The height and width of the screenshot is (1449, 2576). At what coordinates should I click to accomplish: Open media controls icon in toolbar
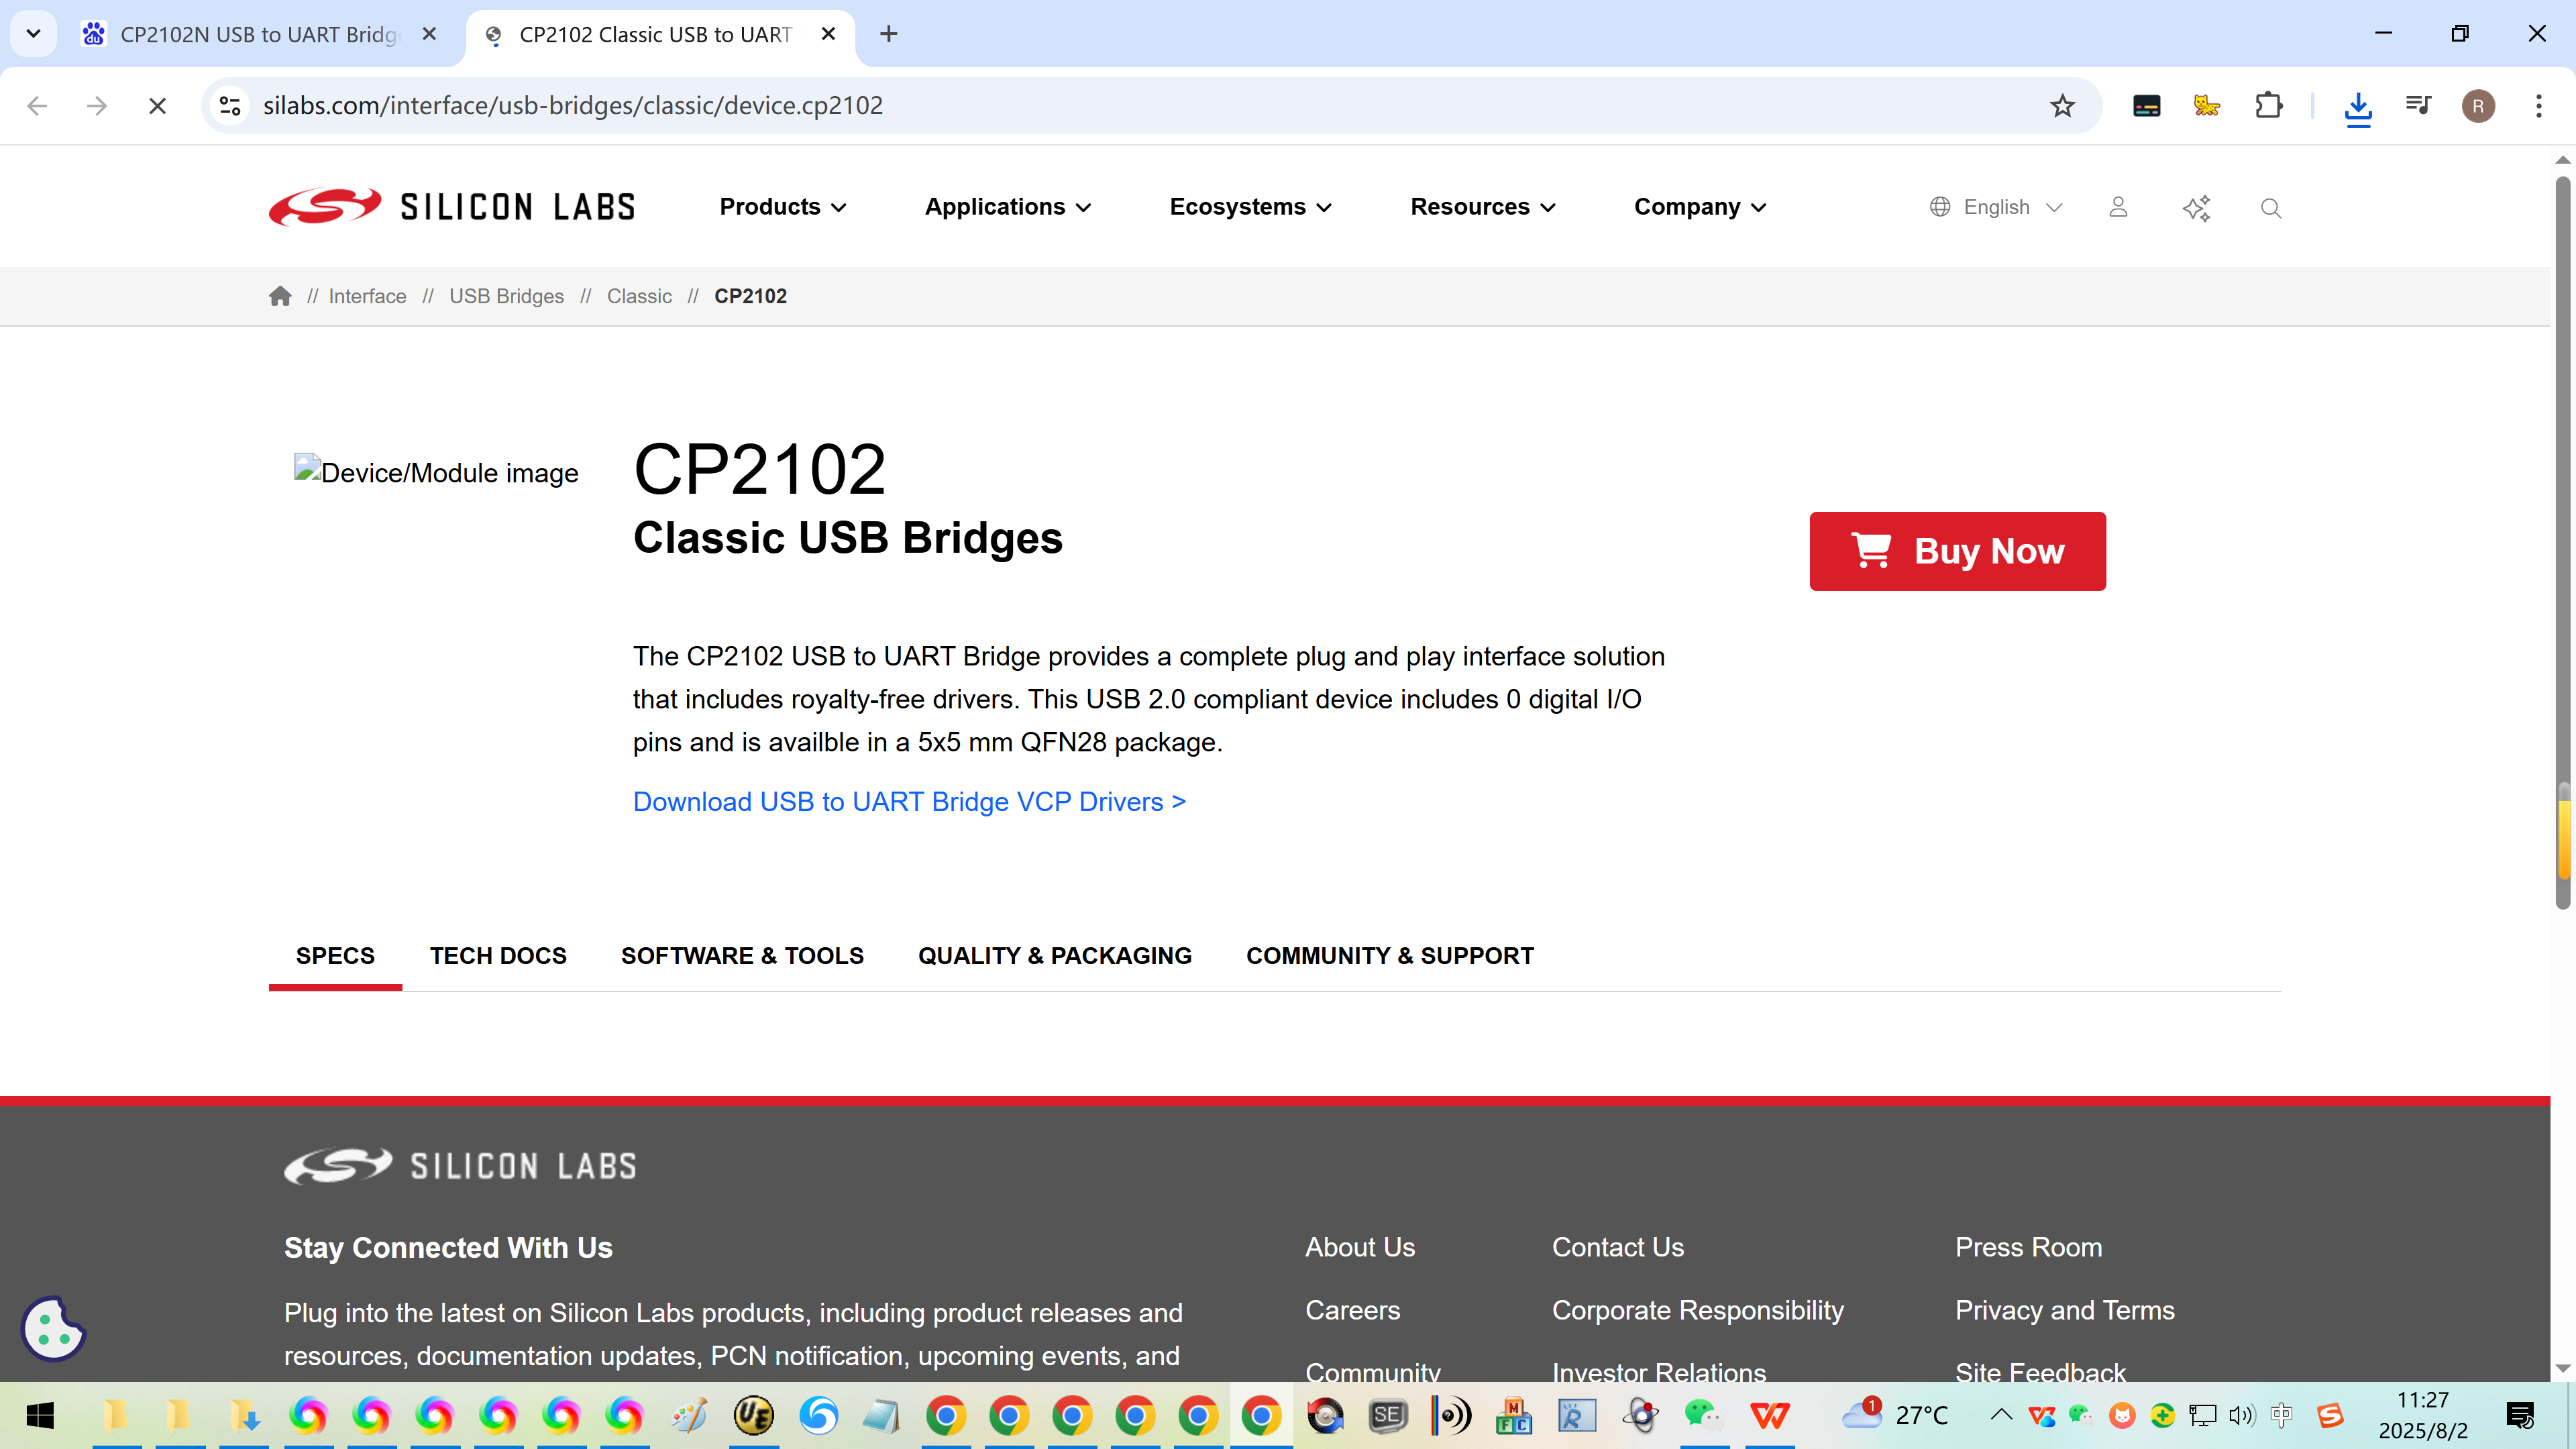point(2418,105)
